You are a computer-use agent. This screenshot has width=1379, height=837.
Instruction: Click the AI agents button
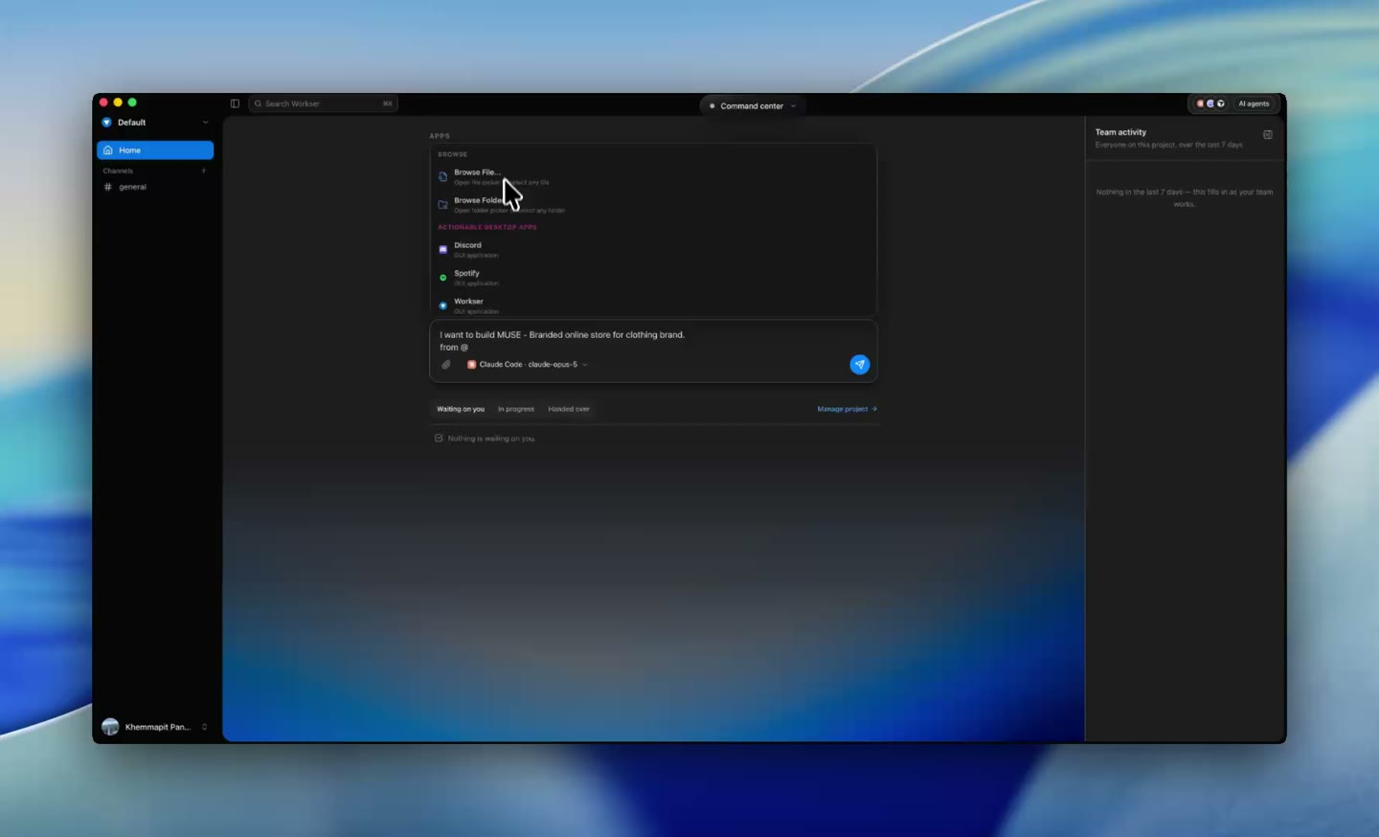(1254, 103)
